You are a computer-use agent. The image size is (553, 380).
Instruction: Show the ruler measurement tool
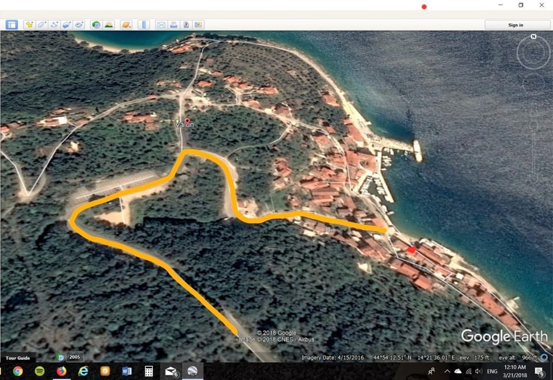point(143,25)
